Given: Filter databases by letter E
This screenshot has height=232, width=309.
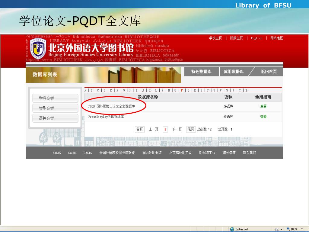Looking at the screenshot, I should tap(111, 90).
